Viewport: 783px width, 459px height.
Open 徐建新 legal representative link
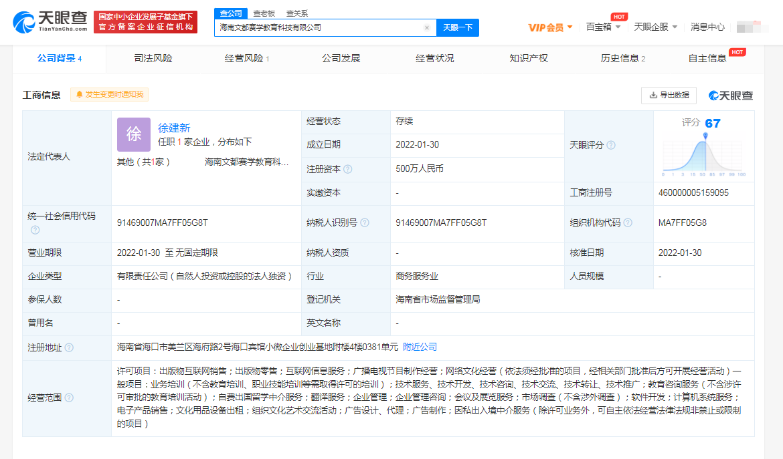[x=174, y=128]
